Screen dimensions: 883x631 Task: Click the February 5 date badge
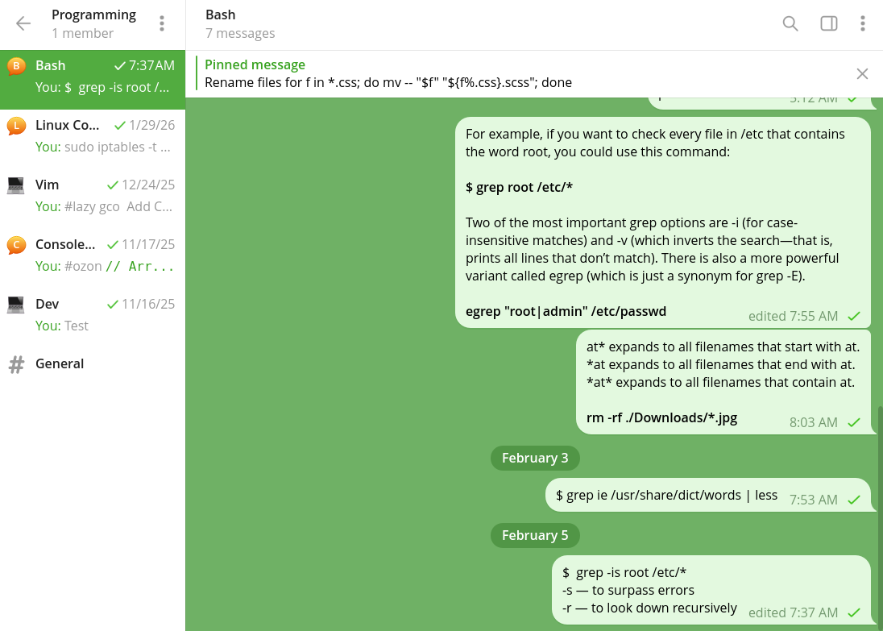coord(535,535)
